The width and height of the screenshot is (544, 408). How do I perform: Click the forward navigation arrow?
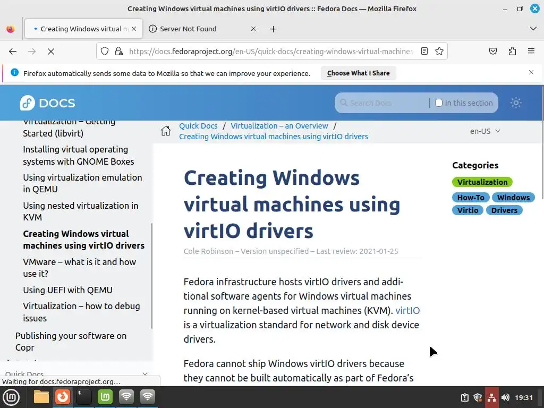click(32, 52)
